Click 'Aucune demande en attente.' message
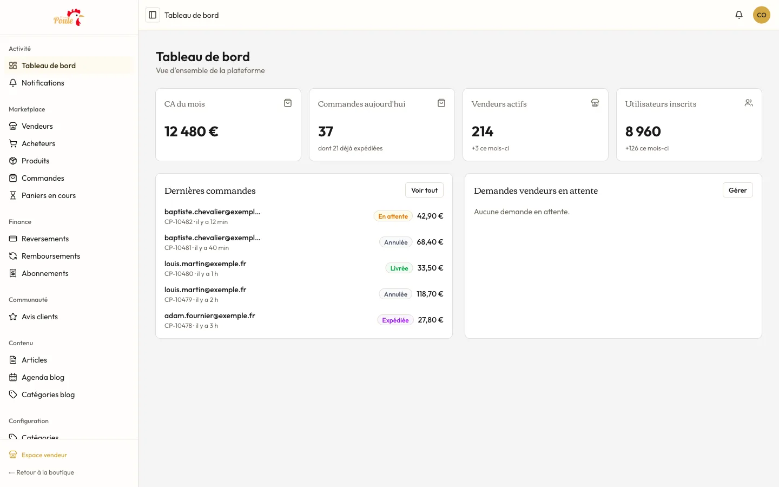Screen dimensions: 779x487 [x=522, y=212]
